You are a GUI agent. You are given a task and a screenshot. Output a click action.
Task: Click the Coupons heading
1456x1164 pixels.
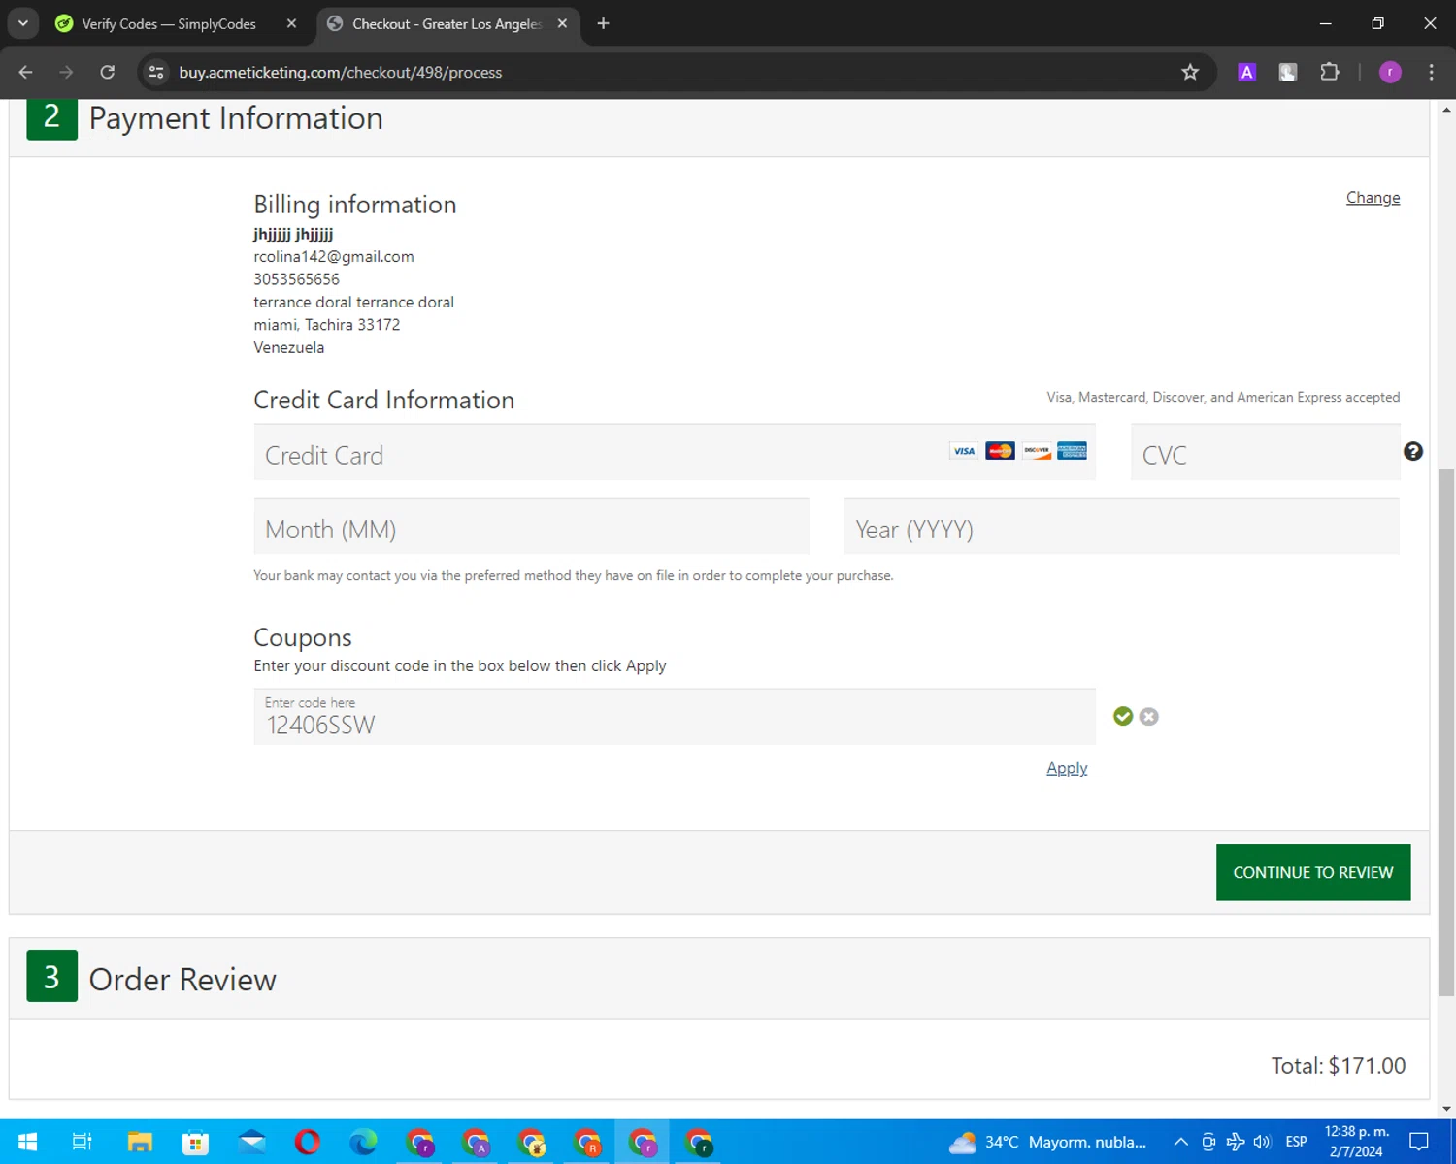pos(303,637)
